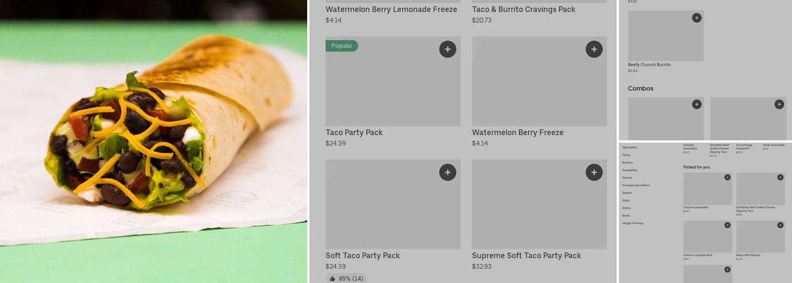Open the Specialties menu category
This screenshot has height=283, width=792.
629,147
